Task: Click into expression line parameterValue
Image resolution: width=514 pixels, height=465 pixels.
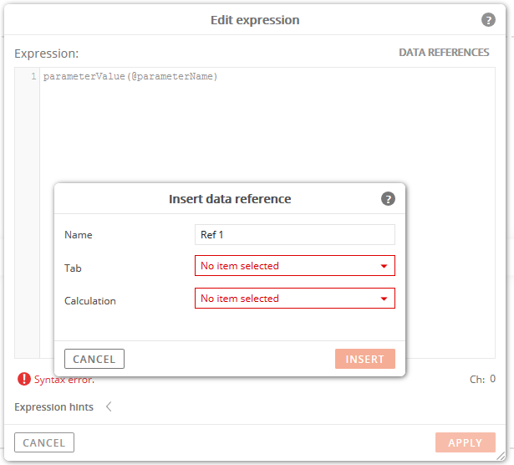Action: tap(130, 76)
